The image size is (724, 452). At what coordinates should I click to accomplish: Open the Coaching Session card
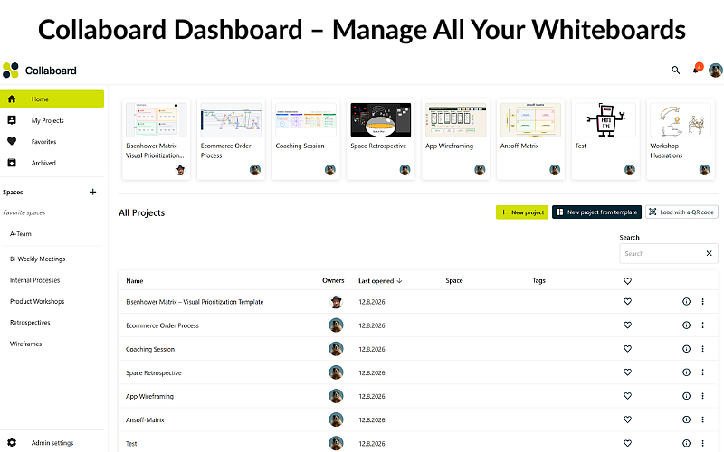306,139
